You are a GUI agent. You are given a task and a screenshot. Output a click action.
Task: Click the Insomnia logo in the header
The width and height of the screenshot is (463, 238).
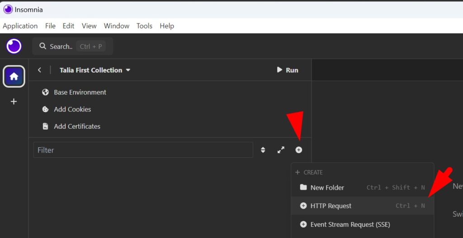(x=14, y=47)
